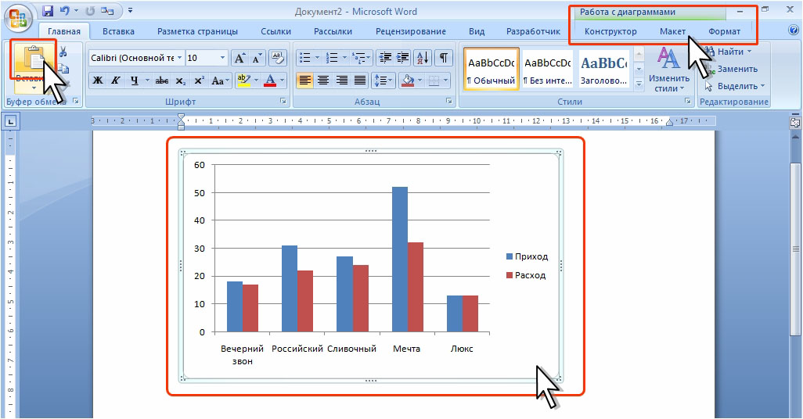Apply the red font color
Screen dimensions: 803x419
click(x=270, y=81)
